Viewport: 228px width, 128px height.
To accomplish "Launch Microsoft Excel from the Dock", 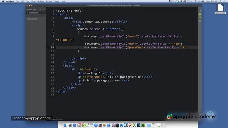I will pos(134,125).
